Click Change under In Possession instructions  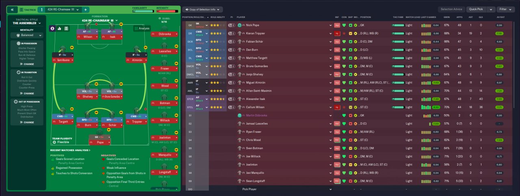point(28,64)
